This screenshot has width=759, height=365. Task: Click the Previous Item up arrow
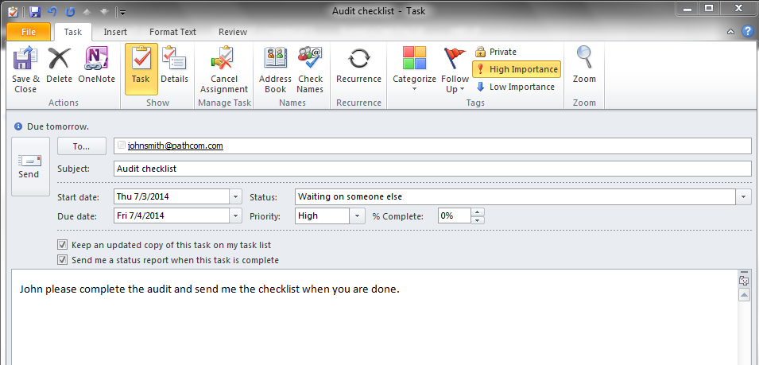click(88, 12)
